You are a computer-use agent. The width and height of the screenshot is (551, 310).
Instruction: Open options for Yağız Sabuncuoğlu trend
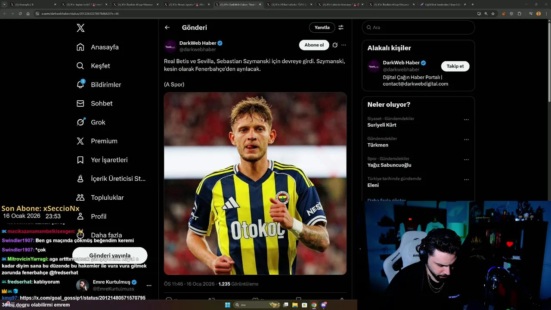[x=466, y=160]
